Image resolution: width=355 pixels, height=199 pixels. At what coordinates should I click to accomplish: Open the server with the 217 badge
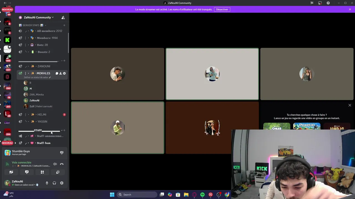pyautogui.click(x=7, y=104)
